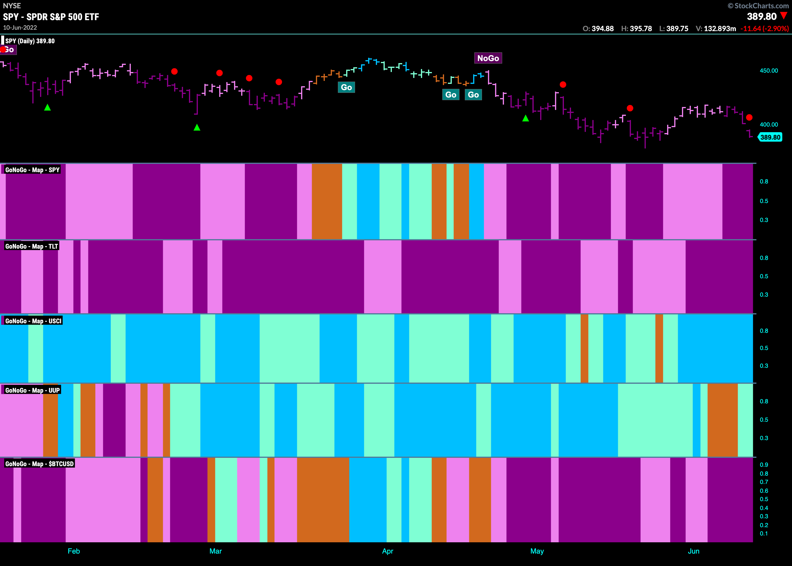
Task: Click the last bar of the SPY price chart
Action: coord(750,134)
